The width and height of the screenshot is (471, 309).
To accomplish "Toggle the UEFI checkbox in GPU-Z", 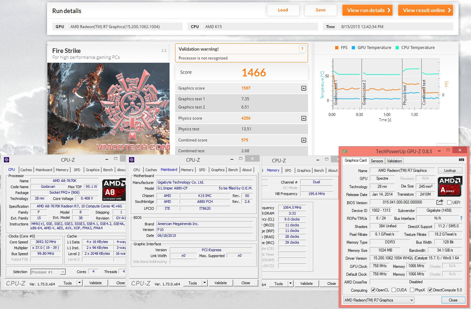I will 449,203.
